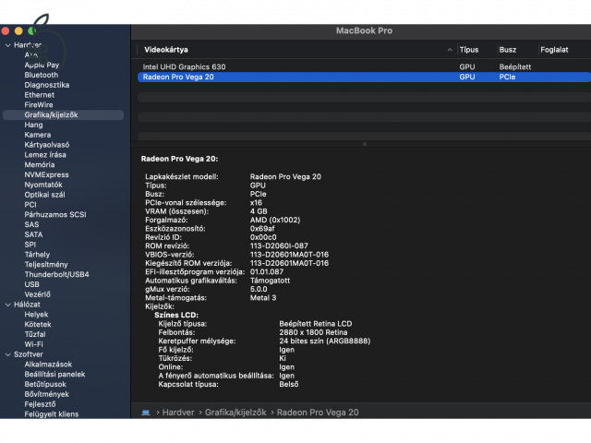591x443 pixels.
Task: Select Grafika/kijelzők sidebar item
Action: (x=63, y=114)
